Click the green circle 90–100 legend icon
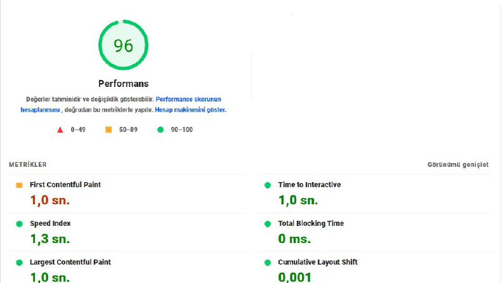Image resolution: width=503 pixels, height=283 pixels. click(x=160, y=129)
